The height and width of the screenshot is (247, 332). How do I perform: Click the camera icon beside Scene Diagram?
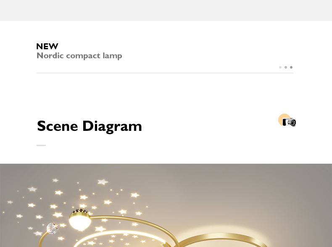point(290,122)
